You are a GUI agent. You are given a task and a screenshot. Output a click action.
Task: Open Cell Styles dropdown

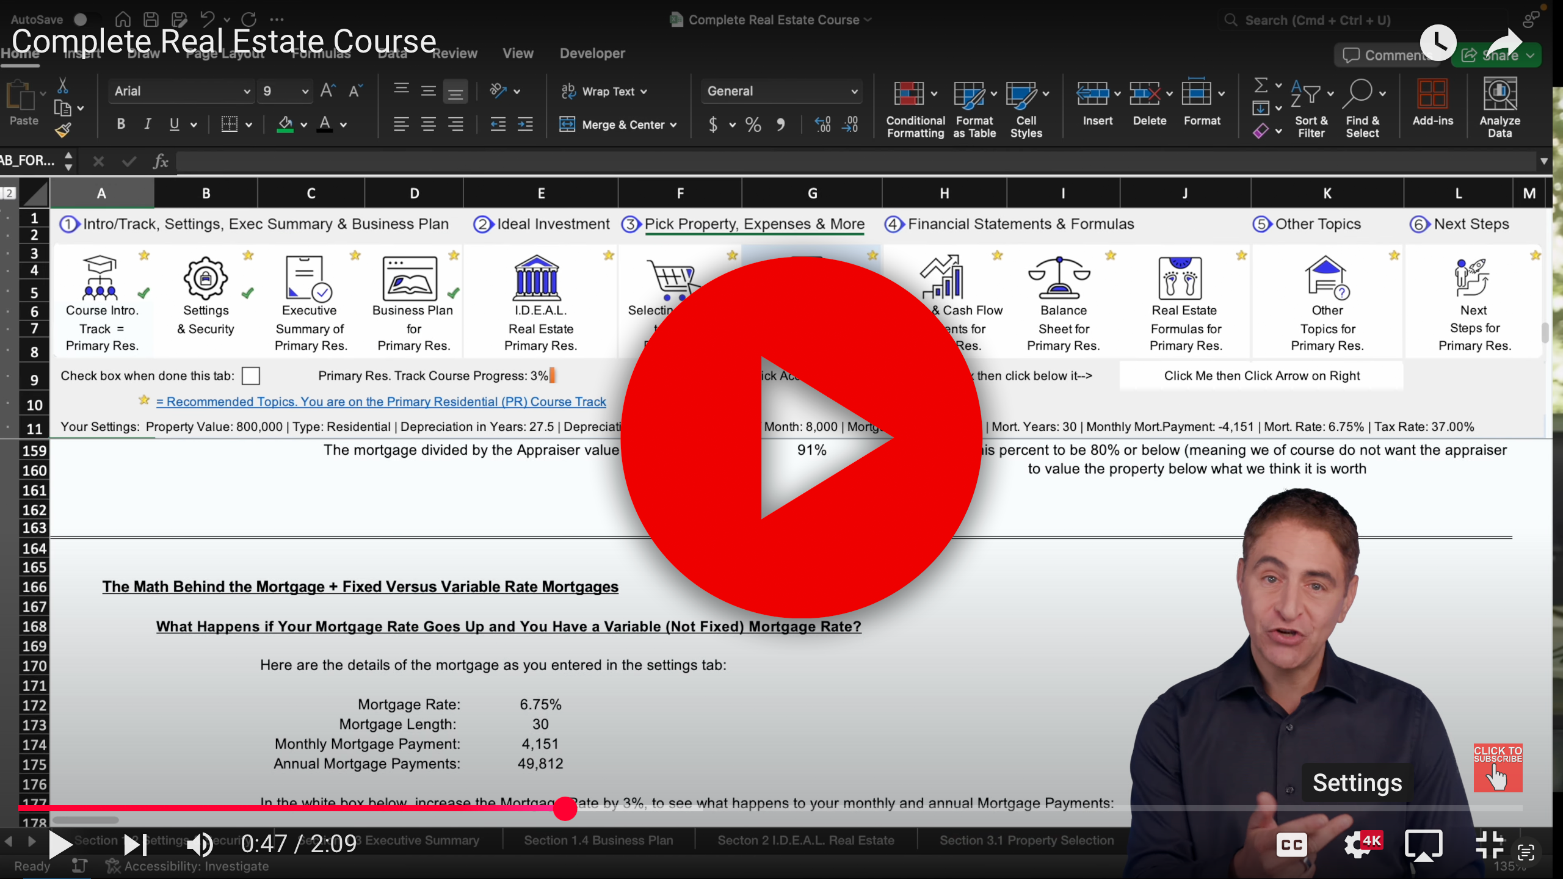[1027, 109]
